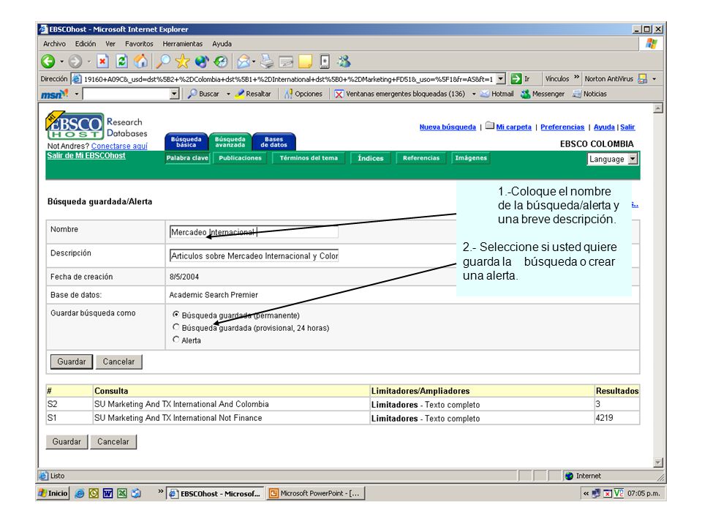
Task: Go to Home page icon
Action: [x=140, y=61]
